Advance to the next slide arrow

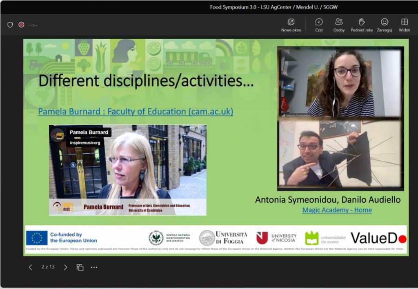65,267
